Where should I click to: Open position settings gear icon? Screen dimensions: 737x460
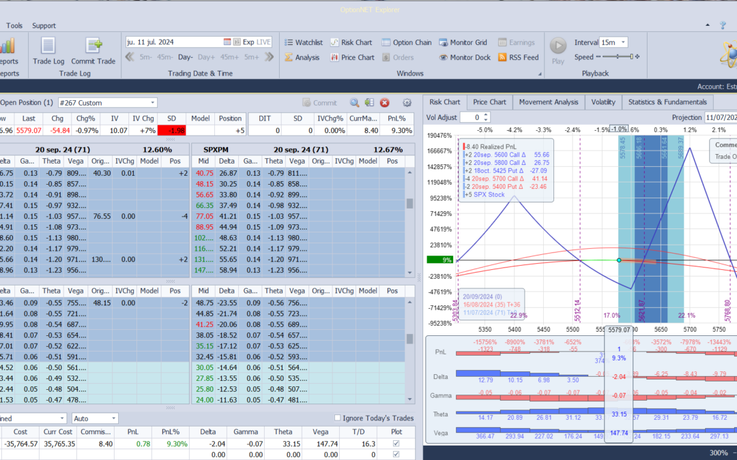[407, 103]
